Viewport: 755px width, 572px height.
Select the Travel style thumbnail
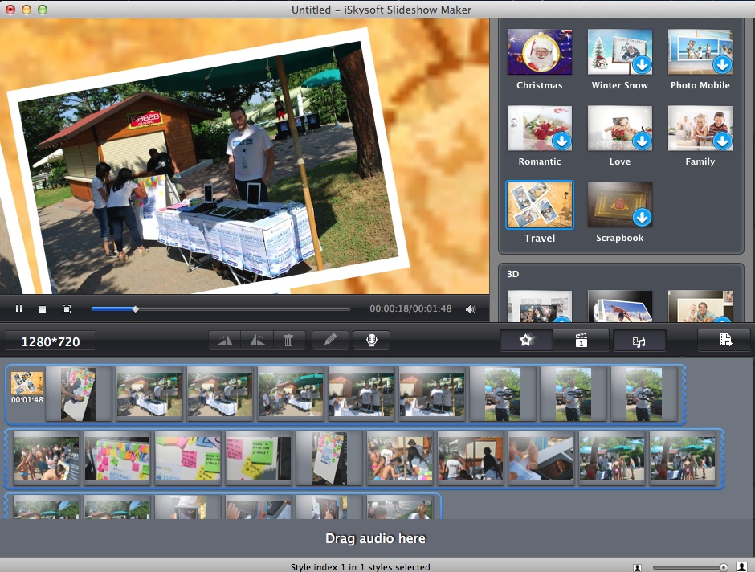pyautogui.click(x=539, y=204)
